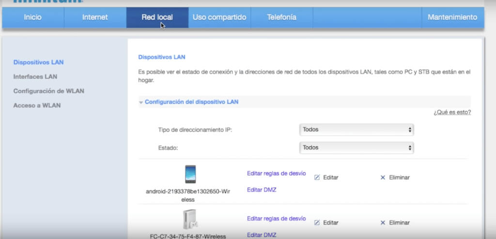Click the Tipo de direccionamiento IP label
Viewport: 496px width, 239px height.
tap(195, 130)
